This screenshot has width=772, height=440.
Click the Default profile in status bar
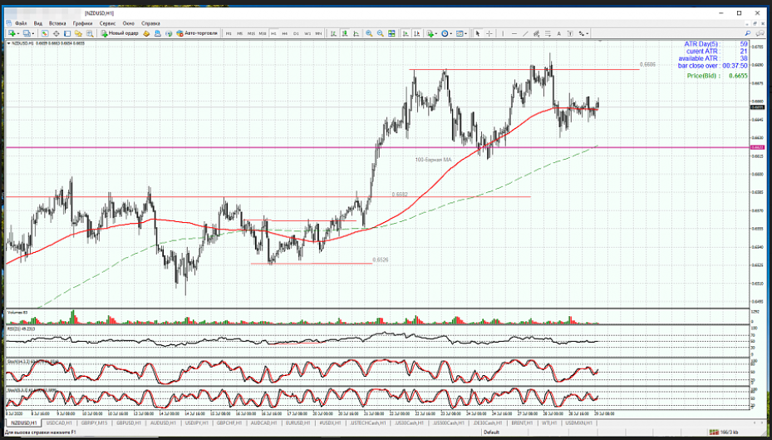[491, 433]
